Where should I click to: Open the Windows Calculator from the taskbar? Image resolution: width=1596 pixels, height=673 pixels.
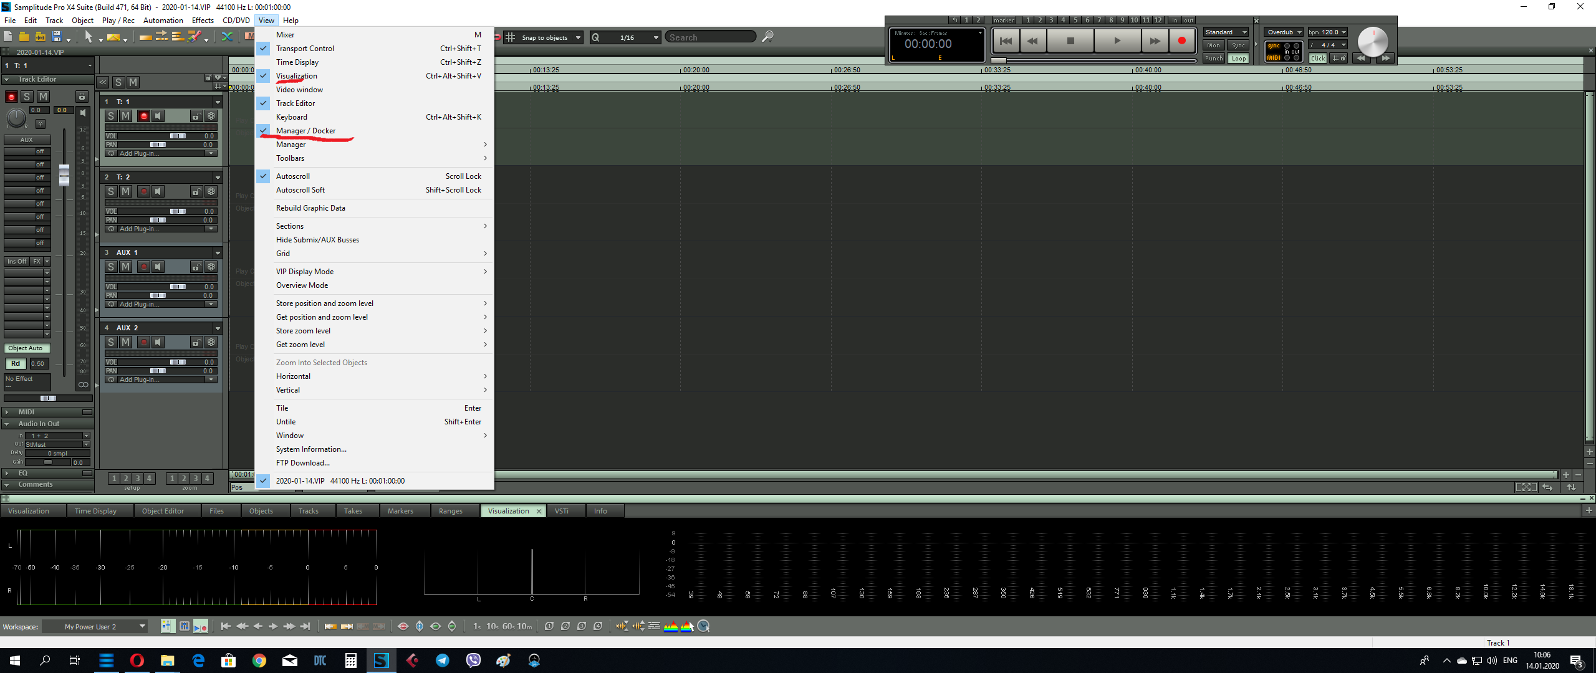[x=350, y=661]
